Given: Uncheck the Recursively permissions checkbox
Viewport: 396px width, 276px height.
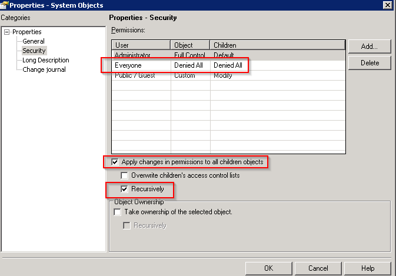Looking at the screenshot, I should [124, 189].
